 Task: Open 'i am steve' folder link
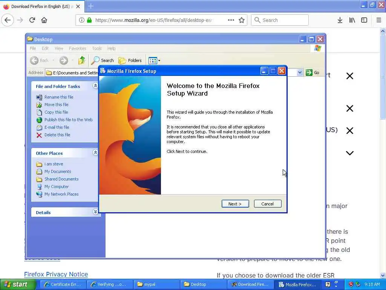click(x=54, y=164)
